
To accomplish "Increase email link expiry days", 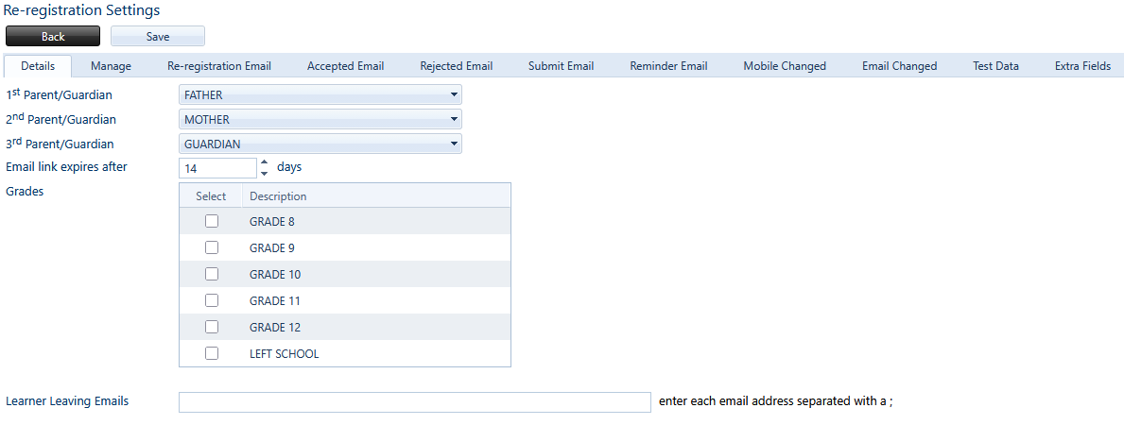I will [264, 162].
